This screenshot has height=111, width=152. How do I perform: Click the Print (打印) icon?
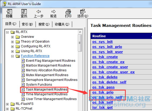coord(68,11)
